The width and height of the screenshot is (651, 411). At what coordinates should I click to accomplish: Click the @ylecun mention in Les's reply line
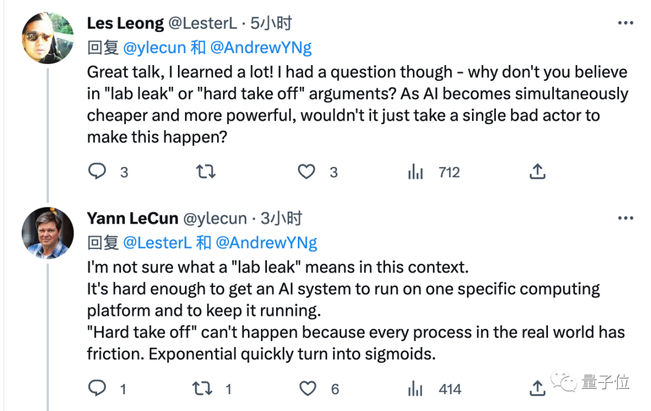153,48
